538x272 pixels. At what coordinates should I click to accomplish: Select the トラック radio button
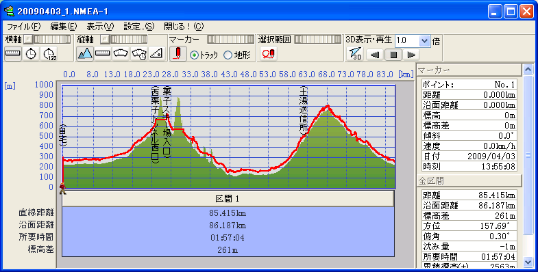click(194, 55)
